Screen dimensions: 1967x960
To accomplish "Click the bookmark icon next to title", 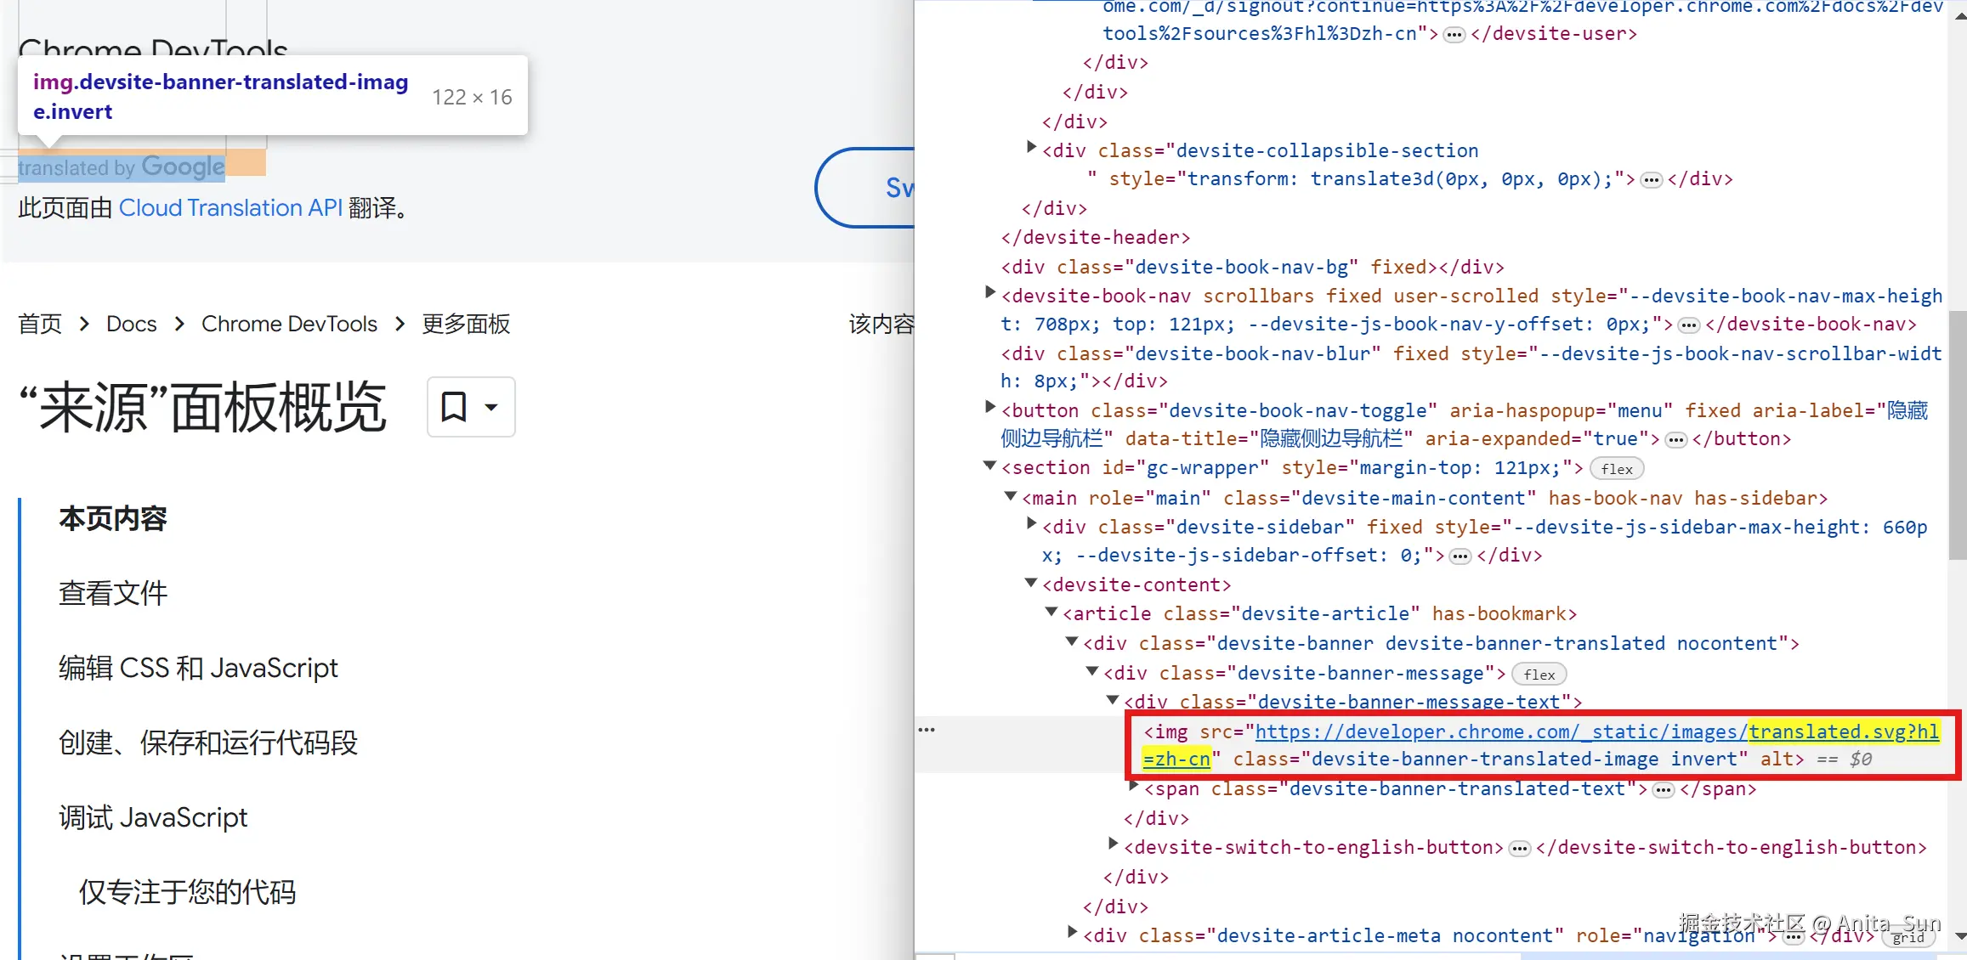I will (x=454, y=407).
